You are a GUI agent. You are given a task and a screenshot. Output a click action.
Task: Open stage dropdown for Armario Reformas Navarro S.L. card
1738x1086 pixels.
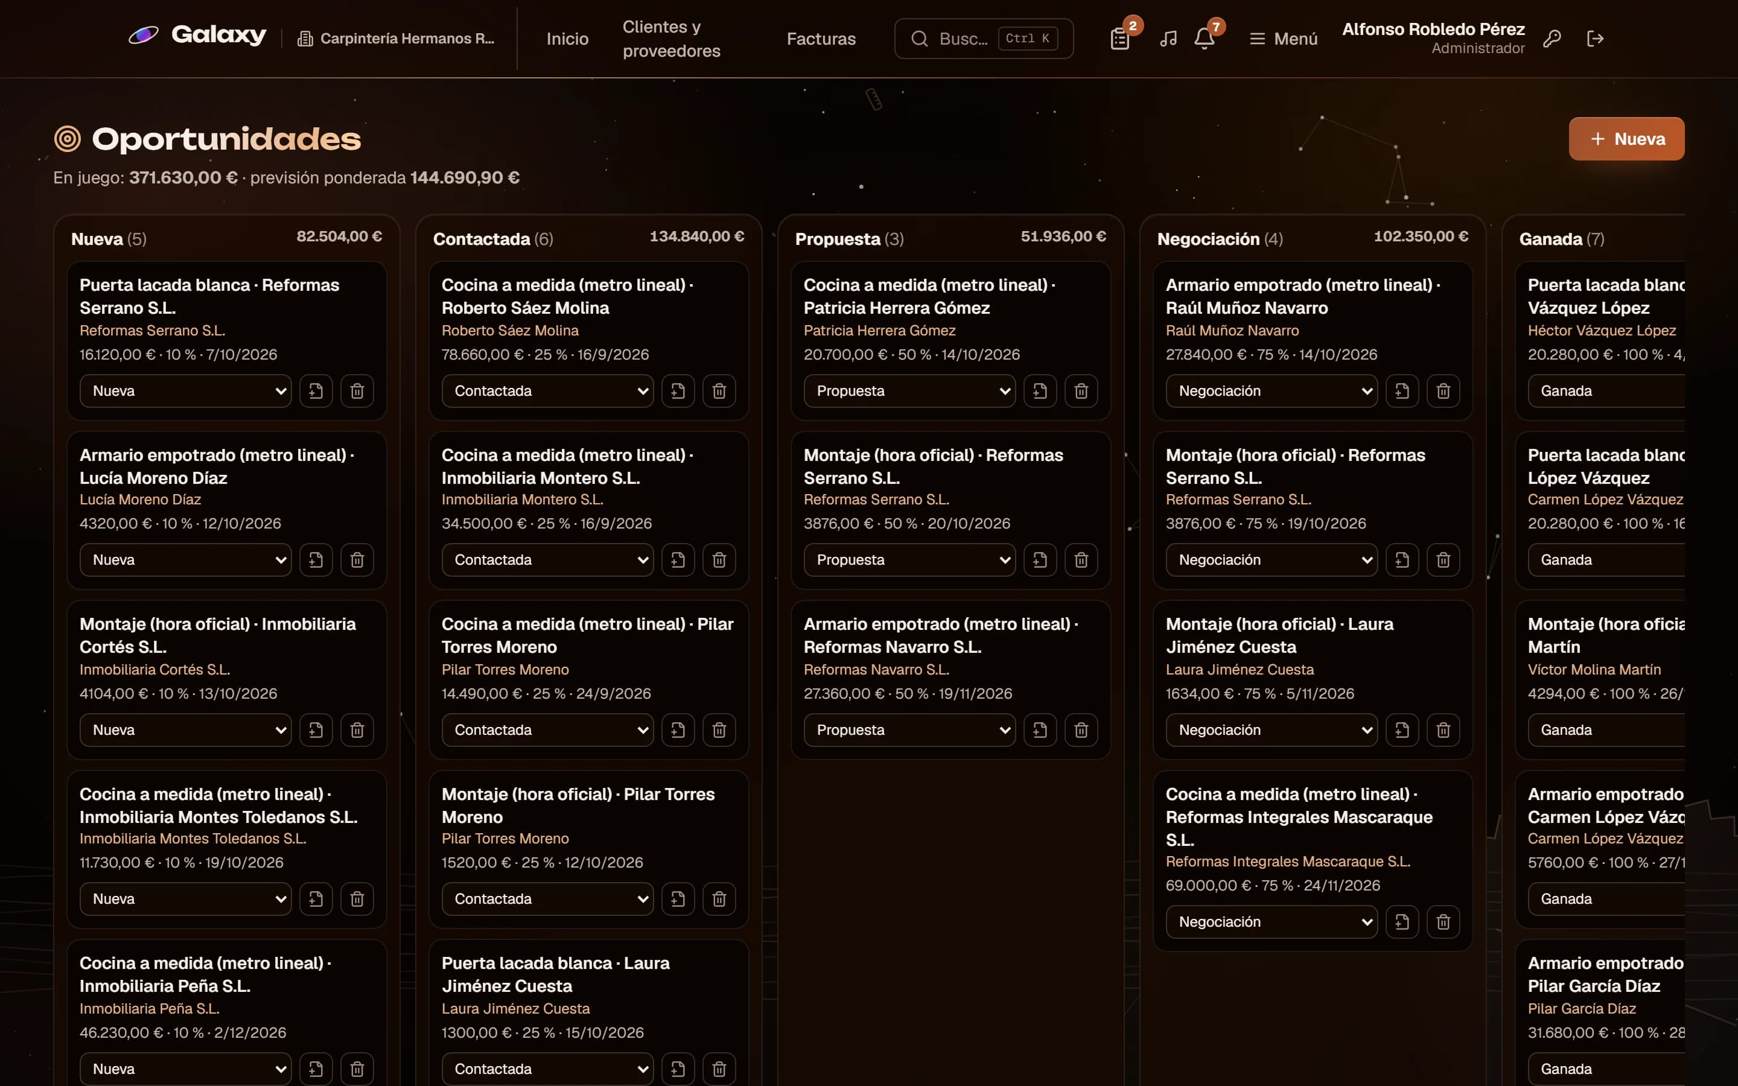pyautogui.click(x=910, y=730)
